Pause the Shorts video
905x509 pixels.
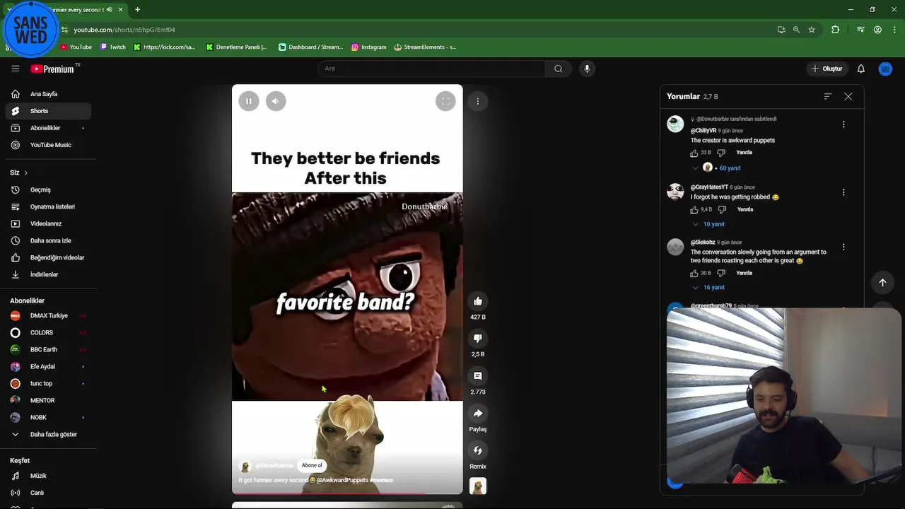(249, 101)
